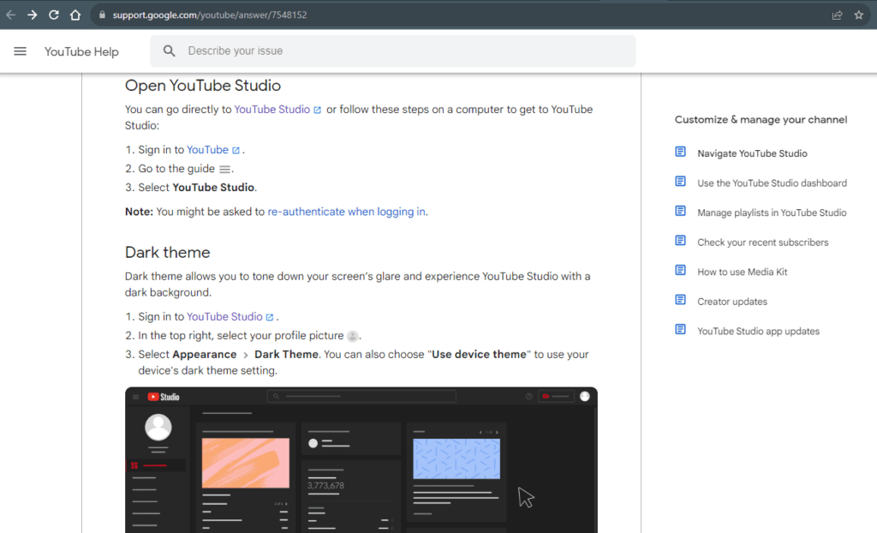Open Use the YouTube Studio dashboard article
The width and height of the screenshot is (877, 533).
point(772,183)
